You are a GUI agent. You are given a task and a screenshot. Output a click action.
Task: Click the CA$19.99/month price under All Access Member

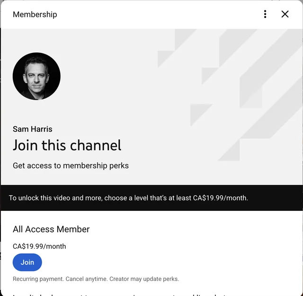point(39,246)
